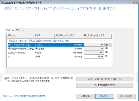
Task: Click the EFI partition new size field 99
Action: [x=94, y=45]
